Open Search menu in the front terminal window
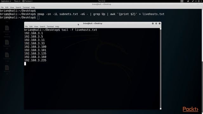 pyautogui.click(x=43, y=27)
